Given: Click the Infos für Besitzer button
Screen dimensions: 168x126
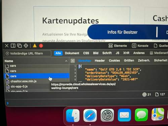Looking at the screenshot, I should pos(122,32).
